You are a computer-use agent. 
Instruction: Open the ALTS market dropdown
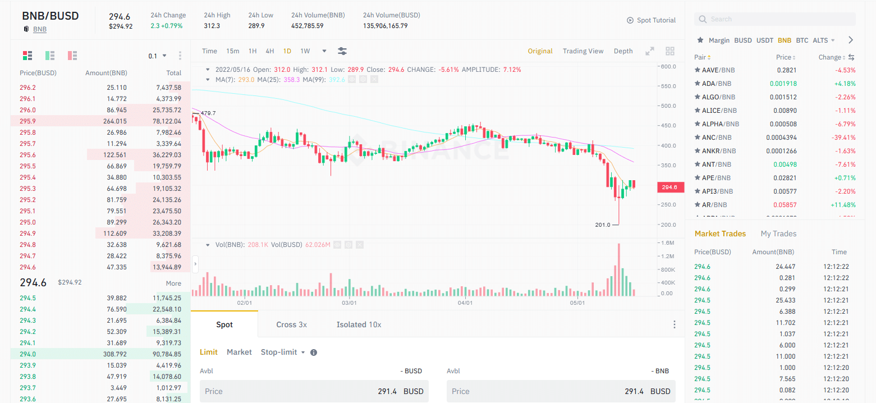point(824,40)
